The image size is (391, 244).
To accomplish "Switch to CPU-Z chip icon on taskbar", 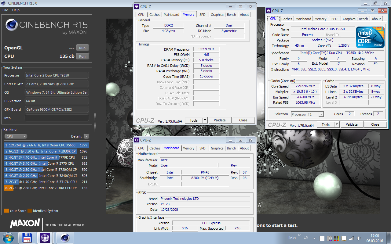I will [x=46, y=238].
